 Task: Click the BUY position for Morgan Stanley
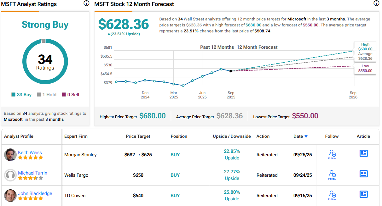[175, 155]
